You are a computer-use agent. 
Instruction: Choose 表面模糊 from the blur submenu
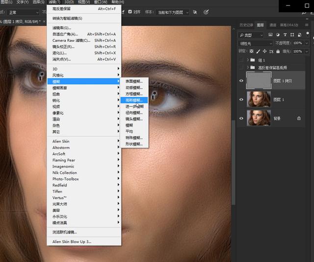(134, 81)
